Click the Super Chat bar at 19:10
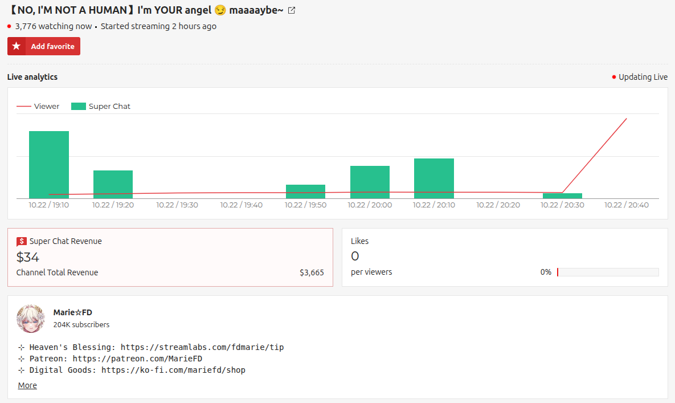 tap(49, 165)
